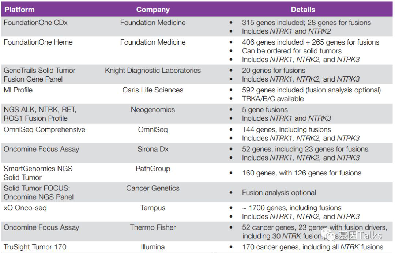Screen dimensions: 395x253
Task: Select the Thermo Fisher company cell
Action: [153, 227]
